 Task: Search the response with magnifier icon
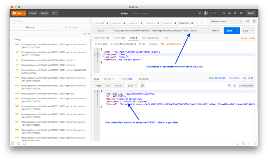[x=235, y=86]
